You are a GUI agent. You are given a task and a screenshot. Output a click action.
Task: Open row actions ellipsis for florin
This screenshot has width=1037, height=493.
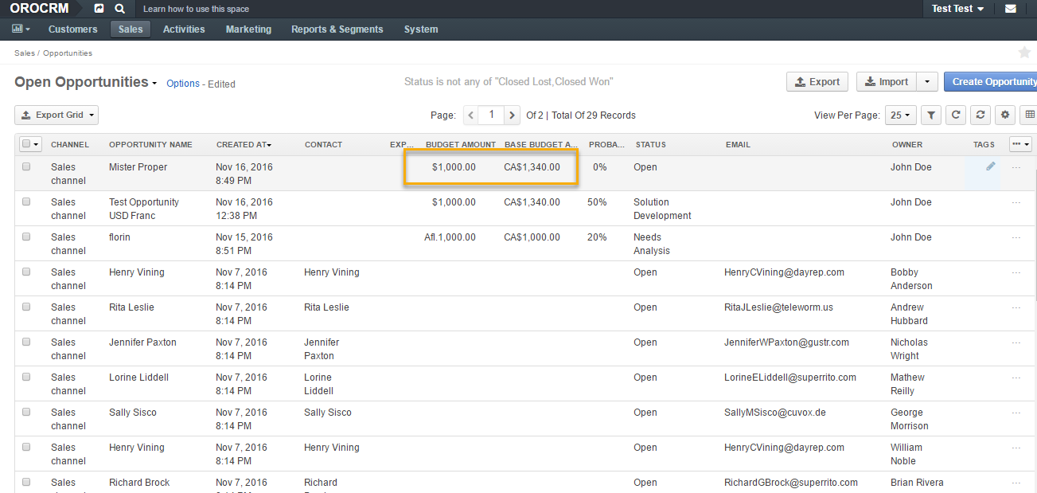1016,237
